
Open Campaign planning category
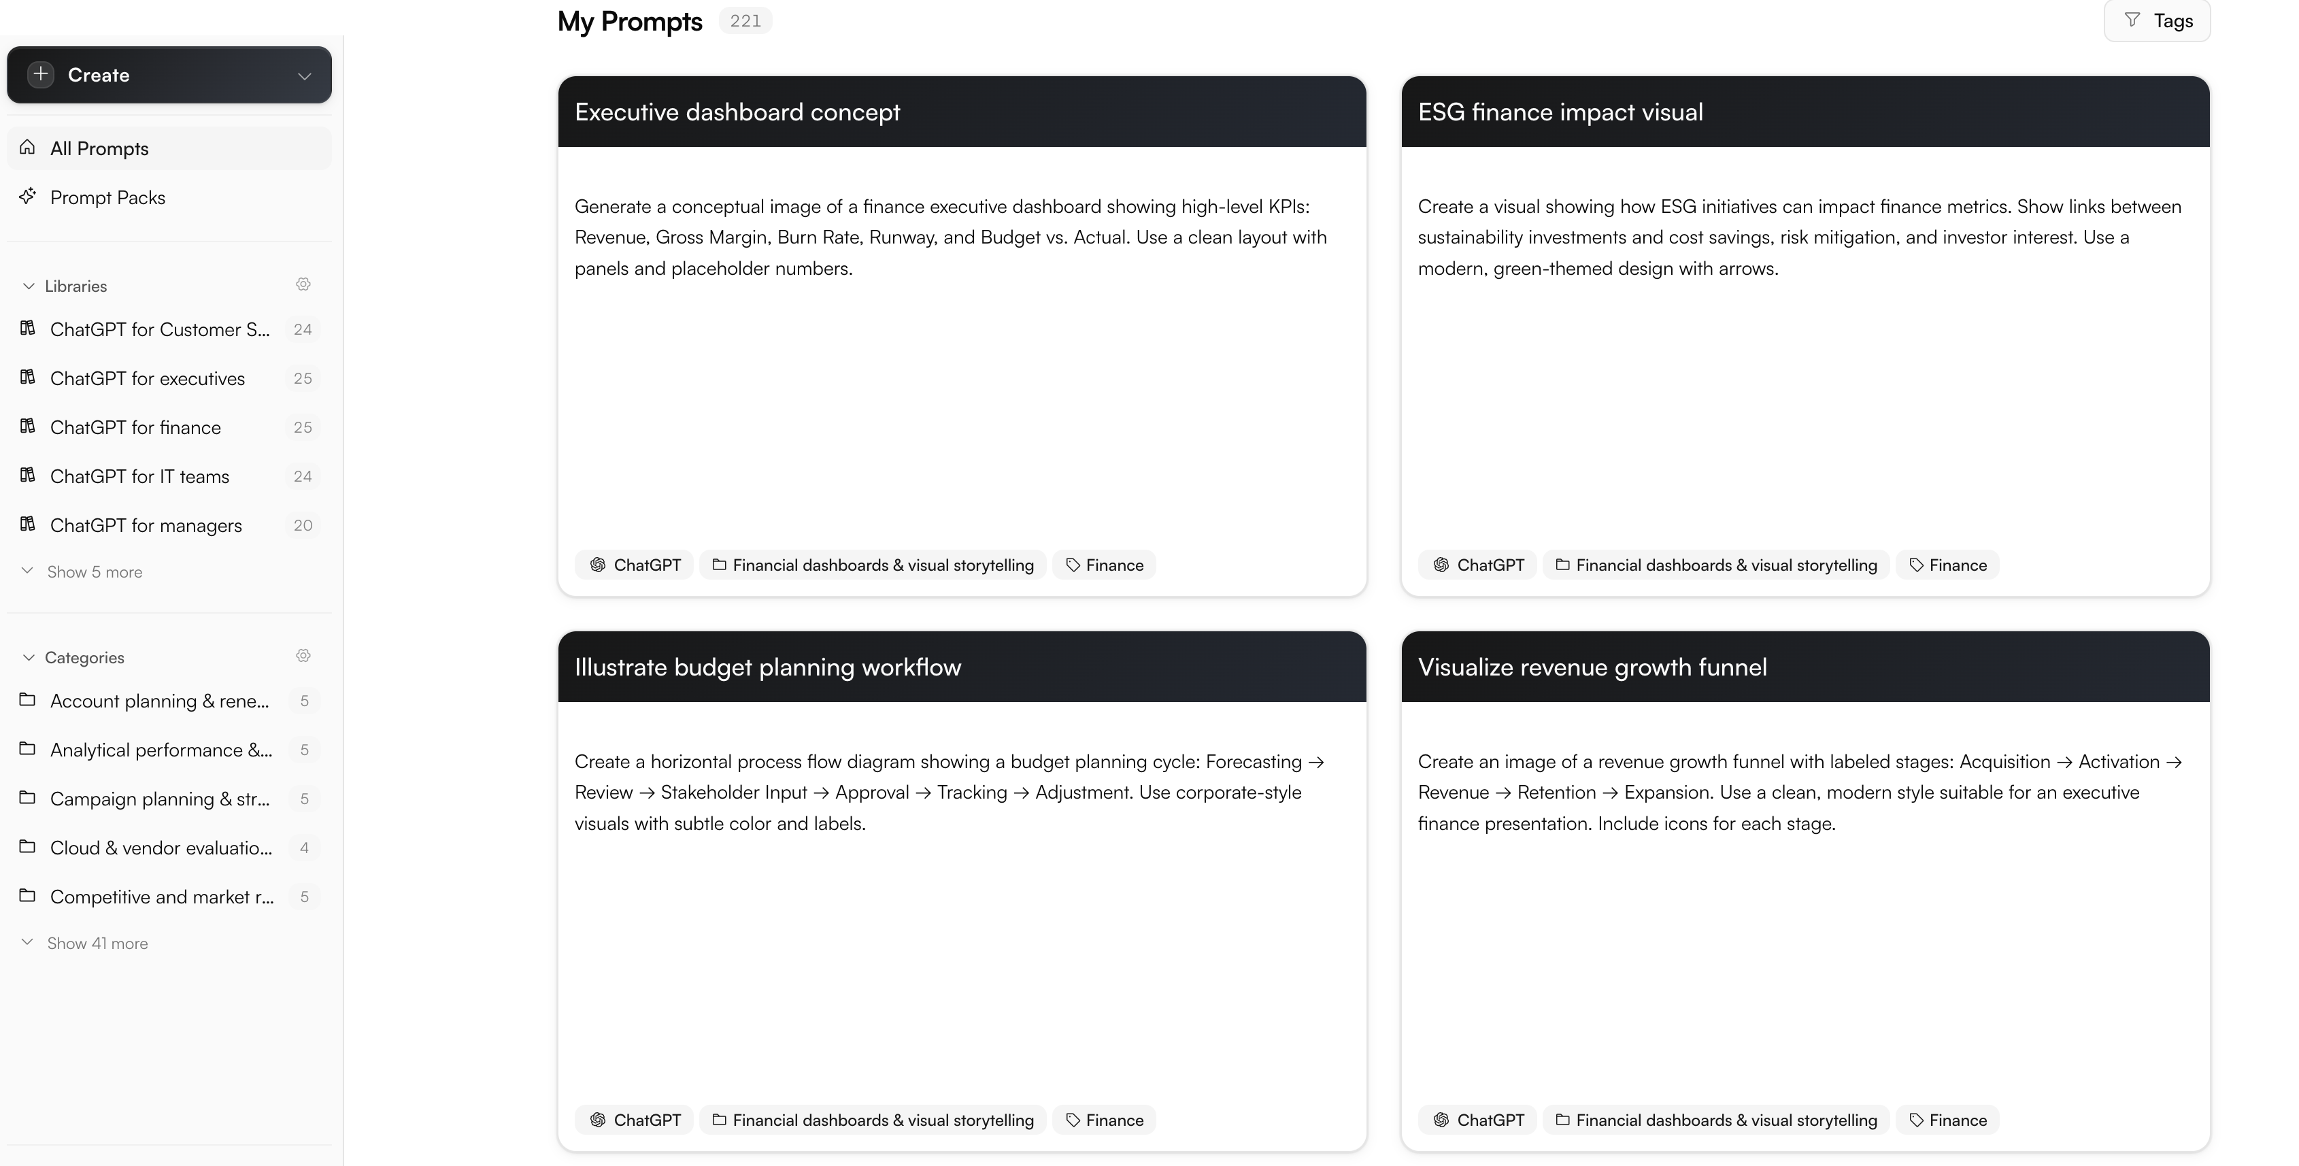pos(159,799)
